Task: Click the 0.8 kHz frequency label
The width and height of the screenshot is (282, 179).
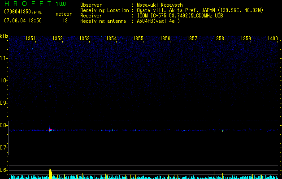Action: click(4, 125)
